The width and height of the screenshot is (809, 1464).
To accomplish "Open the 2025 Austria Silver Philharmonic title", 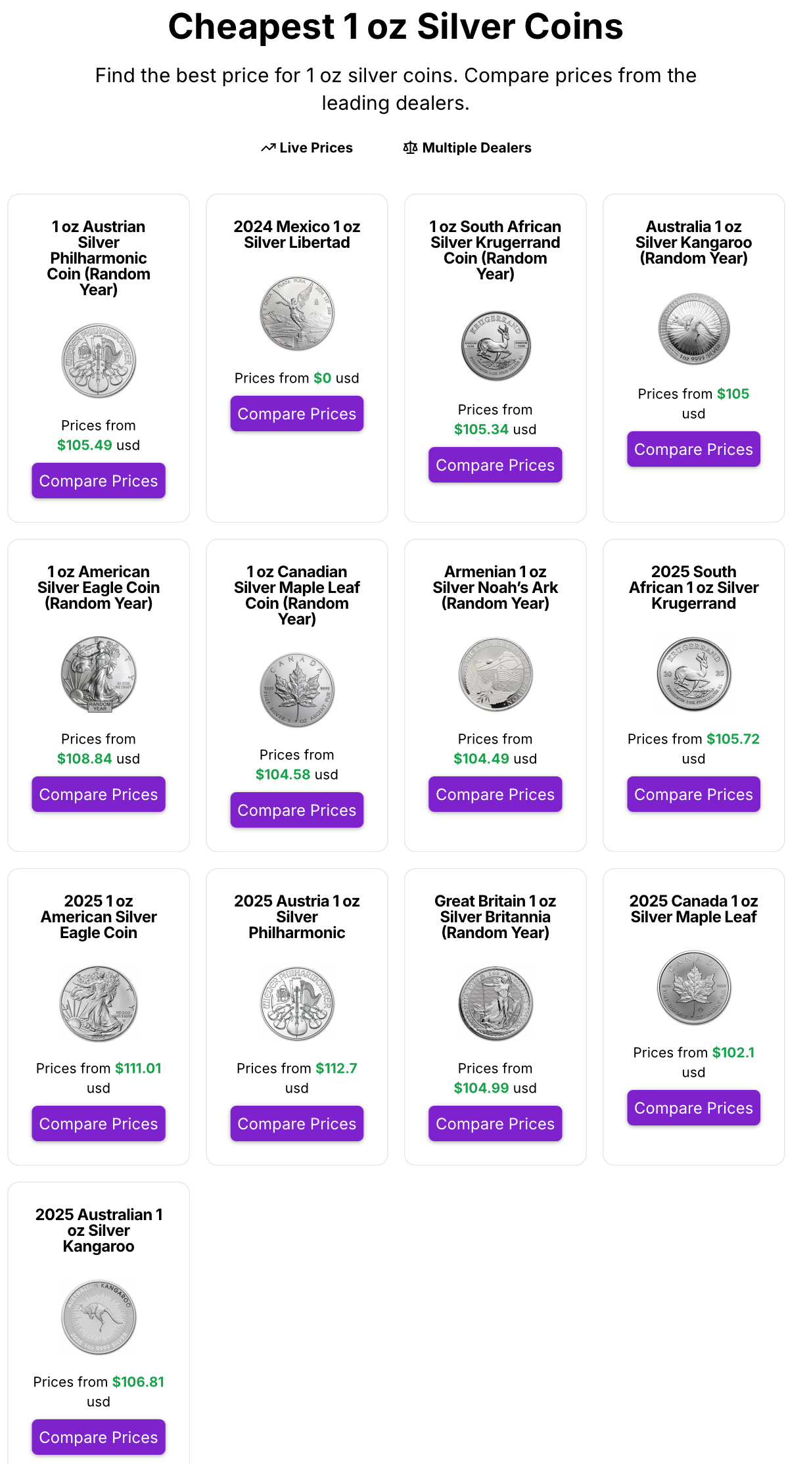I will 297,917.
